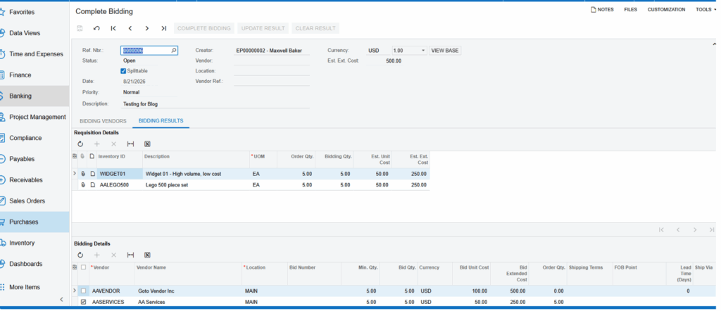721x311 pixels.
Task: Refresh the Requisition Details grid
Action: 80,144
